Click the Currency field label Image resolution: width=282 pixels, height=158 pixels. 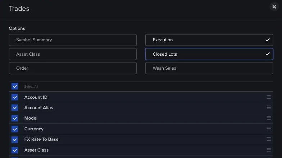34,129
